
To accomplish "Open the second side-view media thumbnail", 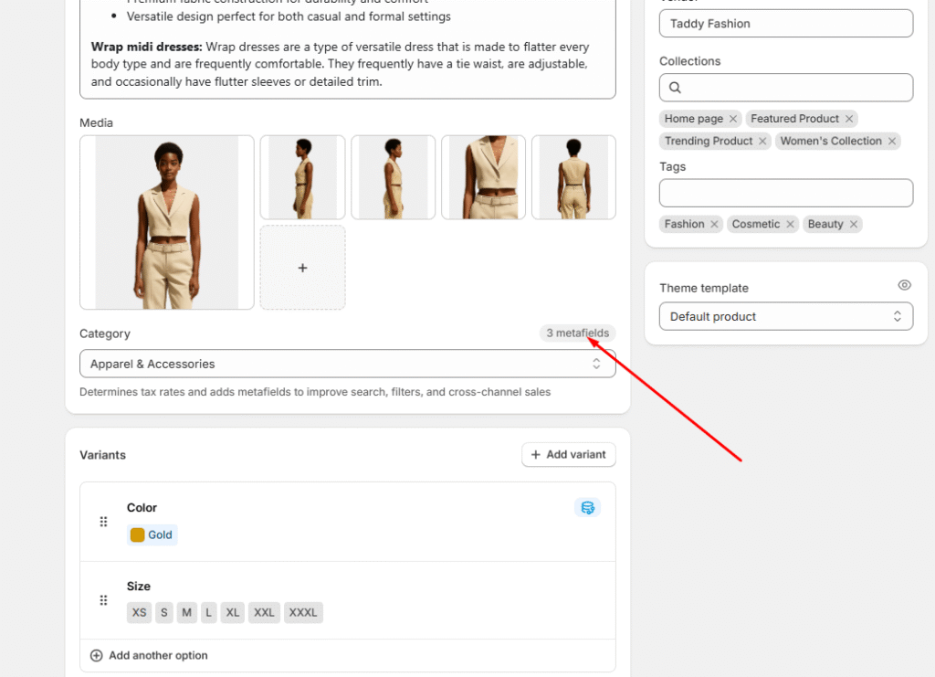I will click(393, 177).
